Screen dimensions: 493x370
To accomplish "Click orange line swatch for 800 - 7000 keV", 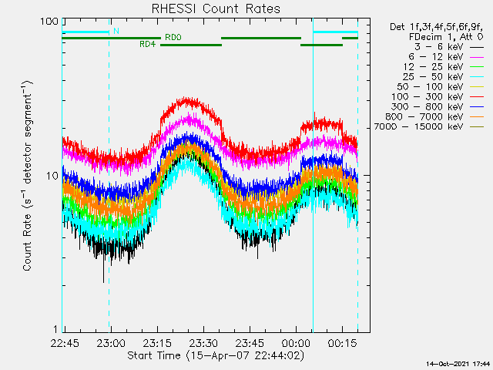I will pos(477,117).
